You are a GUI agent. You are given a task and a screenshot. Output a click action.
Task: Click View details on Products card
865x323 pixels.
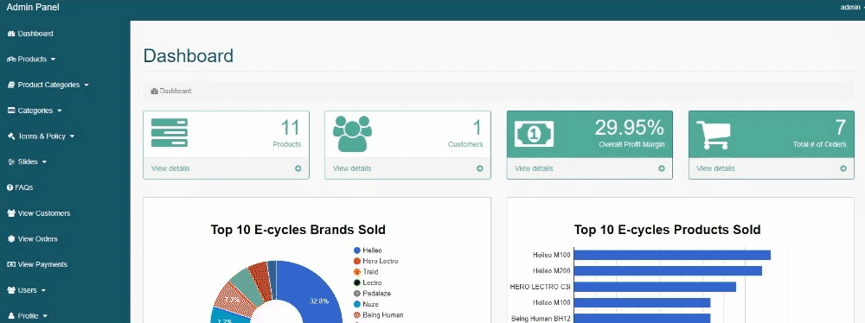pos(170,168)
